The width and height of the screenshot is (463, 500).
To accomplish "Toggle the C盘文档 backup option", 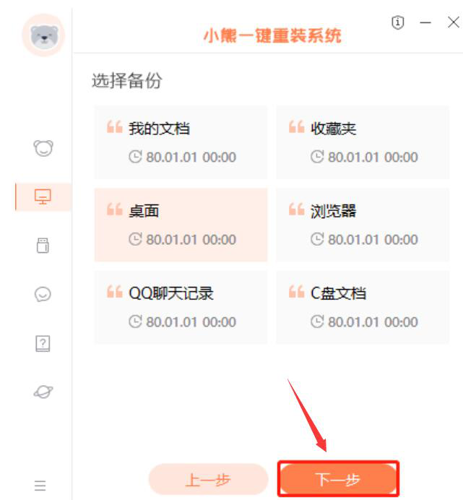I will pos(363,307).
